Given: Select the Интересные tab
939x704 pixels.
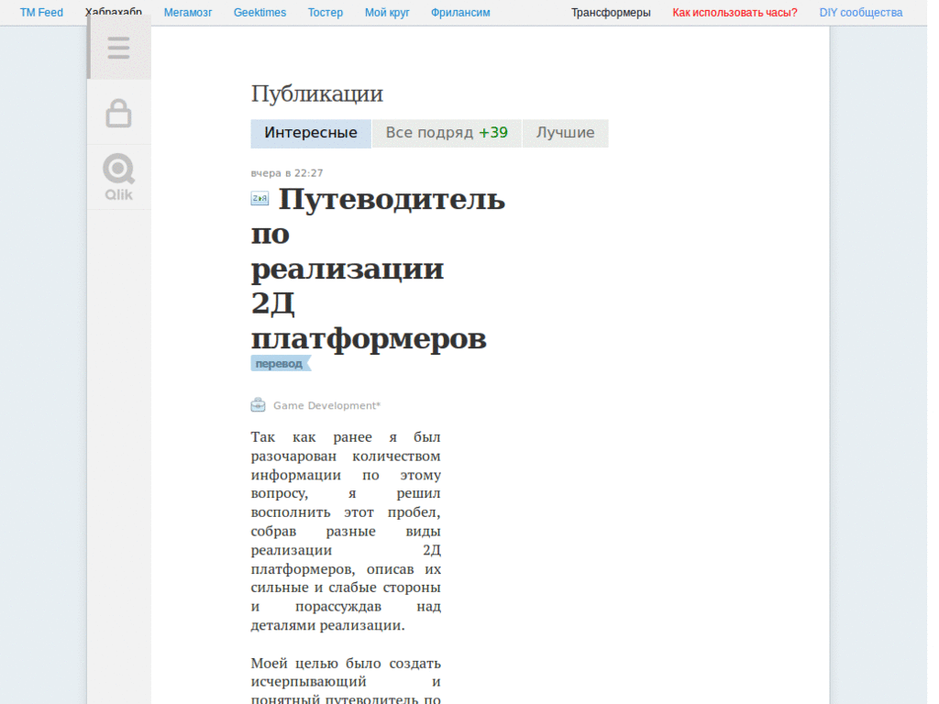Looking at the screenshot, I should tap(311, 133).
